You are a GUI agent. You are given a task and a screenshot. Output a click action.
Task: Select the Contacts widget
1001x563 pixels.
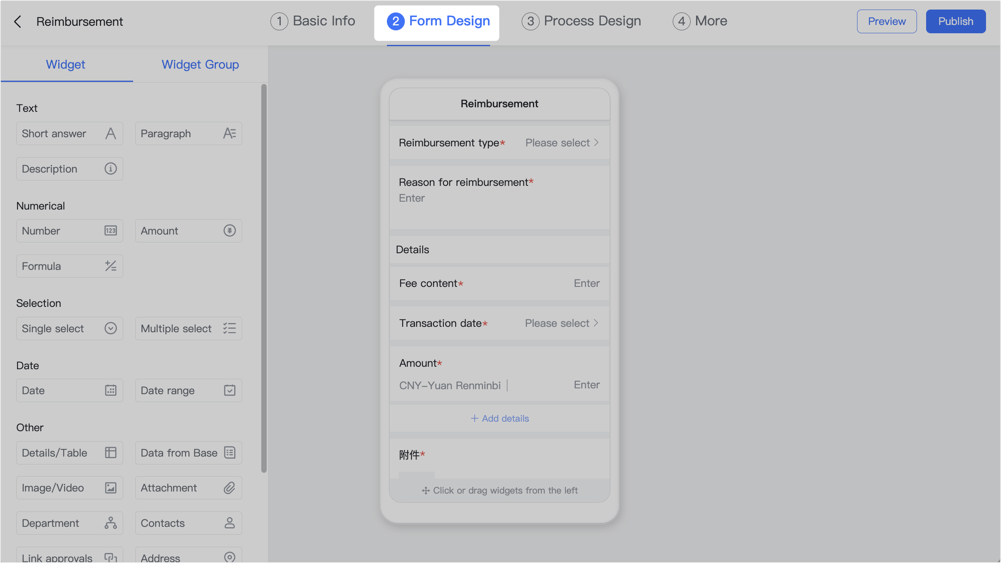tap(188, 523)
